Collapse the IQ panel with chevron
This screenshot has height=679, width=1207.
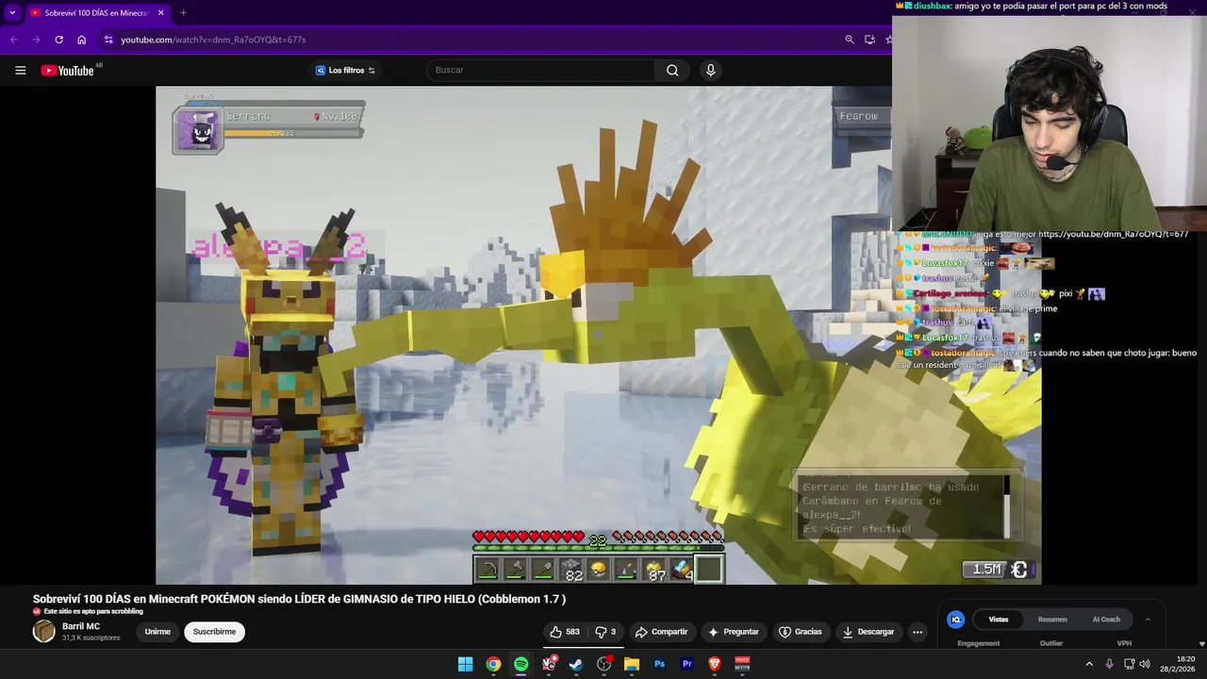[1148, 620]
